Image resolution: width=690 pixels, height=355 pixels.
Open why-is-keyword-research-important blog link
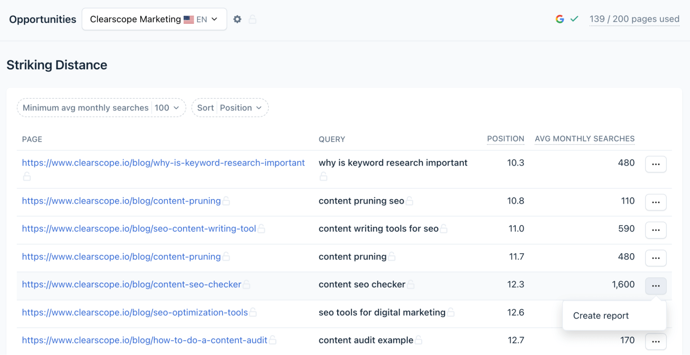click(x=163, y=163)
